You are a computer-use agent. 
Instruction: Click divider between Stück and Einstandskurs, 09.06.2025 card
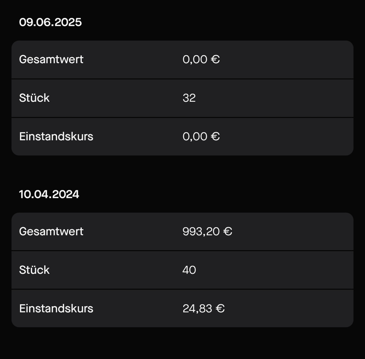click(182, 117)
